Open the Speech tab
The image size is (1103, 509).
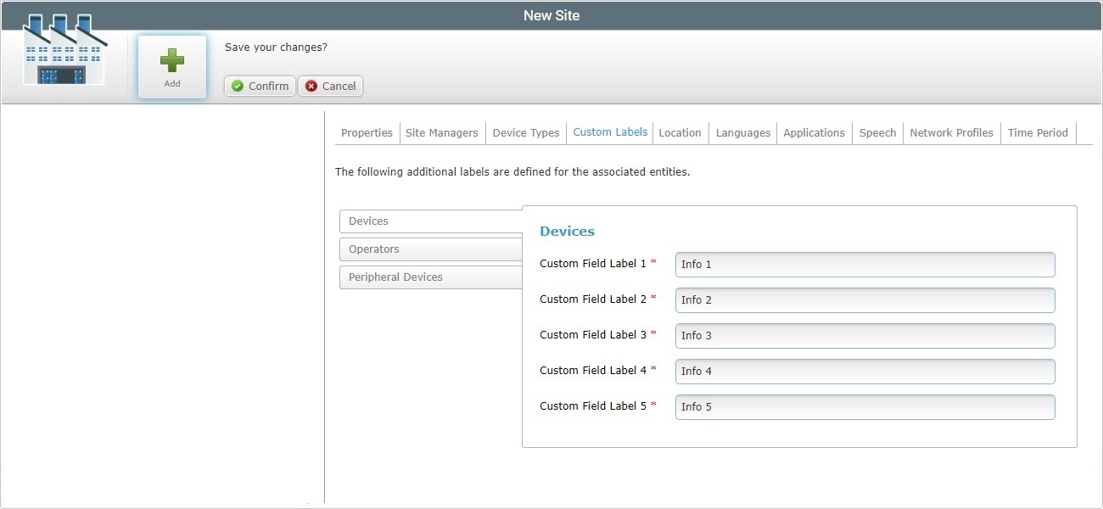[877, 132]
